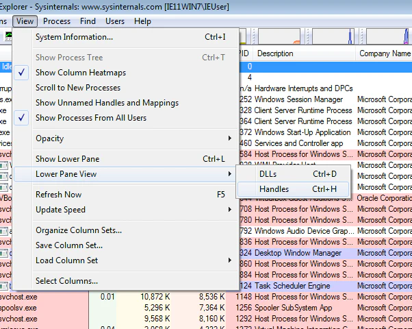
Task: Click Oracle Corporation company cell
Action: [384, 198]
